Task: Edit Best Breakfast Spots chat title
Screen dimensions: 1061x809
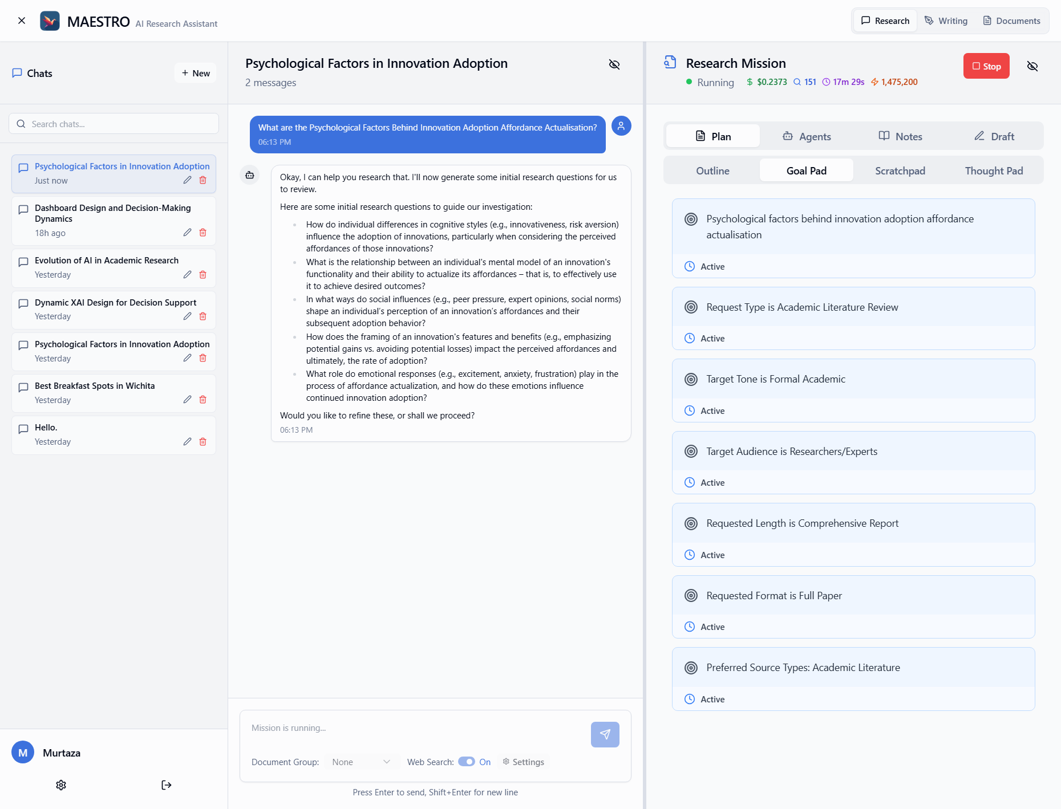Action: (x=187, y=400)
